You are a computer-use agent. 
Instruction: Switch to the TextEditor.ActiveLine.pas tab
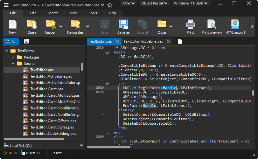coord(143,41)
